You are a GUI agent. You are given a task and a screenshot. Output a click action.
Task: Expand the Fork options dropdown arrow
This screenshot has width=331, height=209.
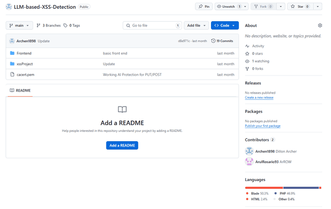[281, 7]
